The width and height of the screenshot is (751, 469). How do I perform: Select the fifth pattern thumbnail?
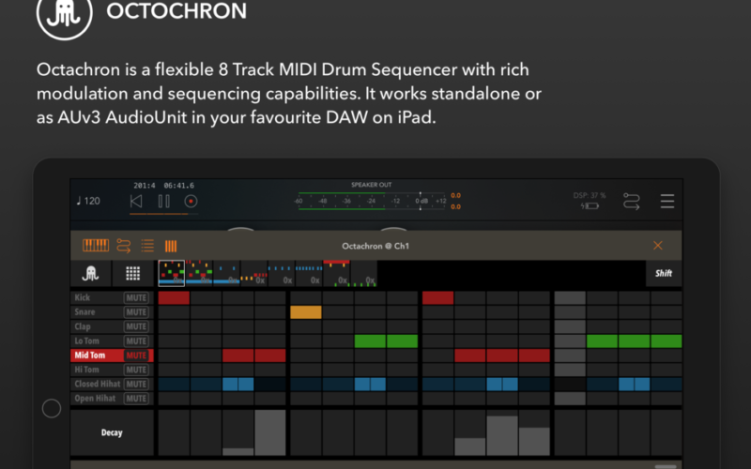pos(281,273)
